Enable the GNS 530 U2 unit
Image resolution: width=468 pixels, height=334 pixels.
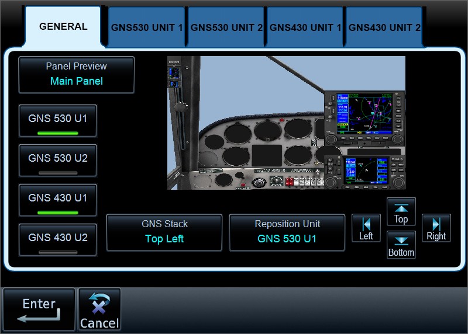point(57,161)
